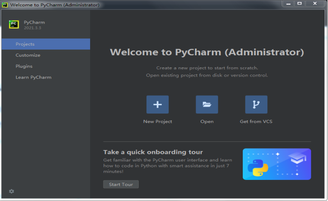
Task: Click the onboarding tour Python banner image
Action: pyautogui.click(x=277, y=164)
